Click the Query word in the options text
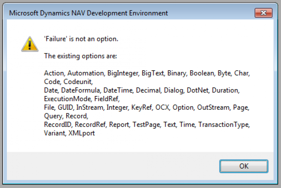This screenshot has width=281, height=188. click(53, 116)
